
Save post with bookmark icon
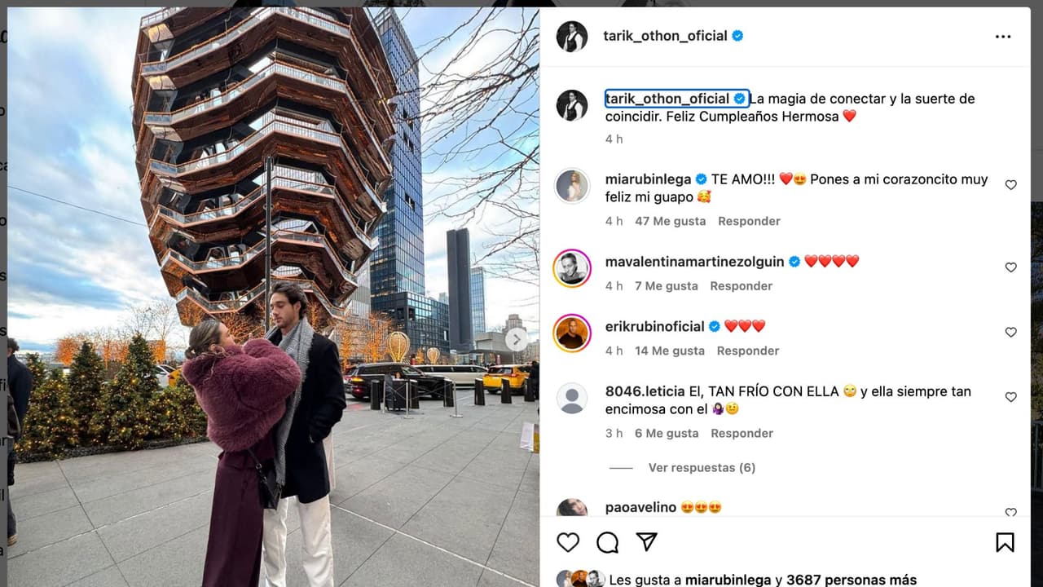pos(1005,542)
